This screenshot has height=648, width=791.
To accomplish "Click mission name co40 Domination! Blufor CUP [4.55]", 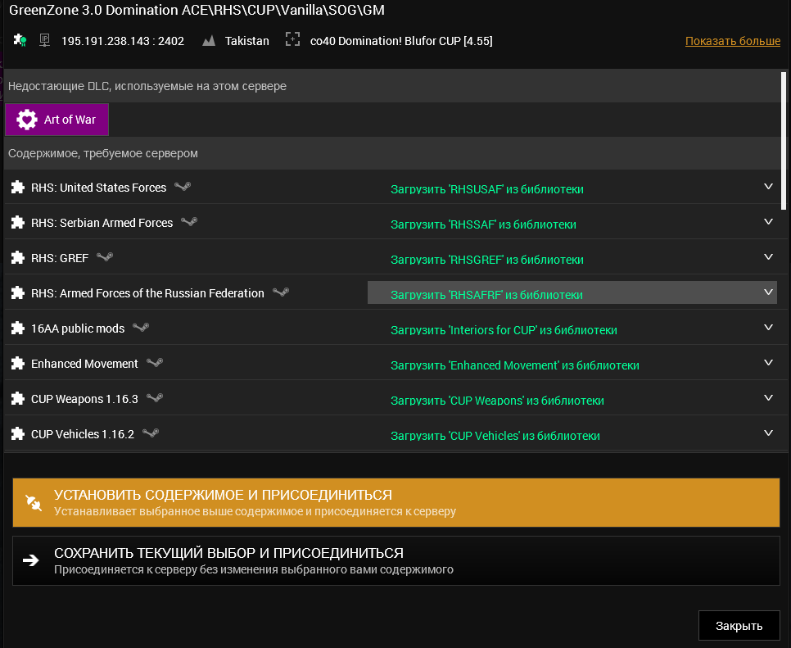I will tap(401, 41).
